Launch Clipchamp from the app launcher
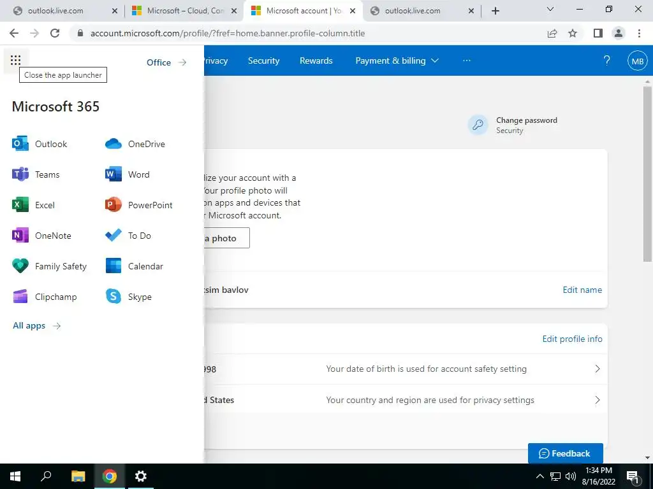This screenshot has width=653, height=489. coord(45,297)
